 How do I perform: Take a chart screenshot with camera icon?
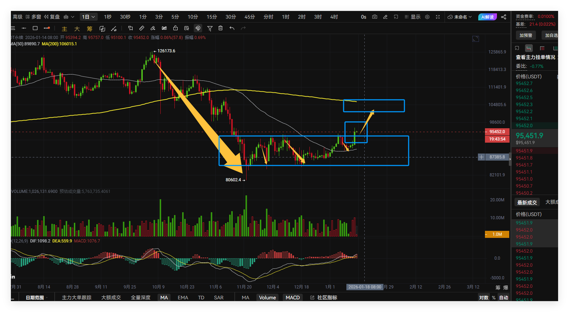tap(375, 17)
